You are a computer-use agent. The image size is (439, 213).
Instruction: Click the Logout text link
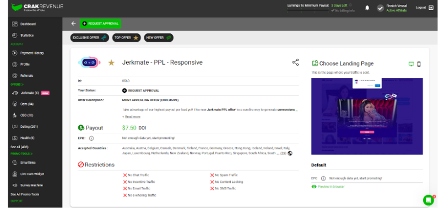(420, 8)
